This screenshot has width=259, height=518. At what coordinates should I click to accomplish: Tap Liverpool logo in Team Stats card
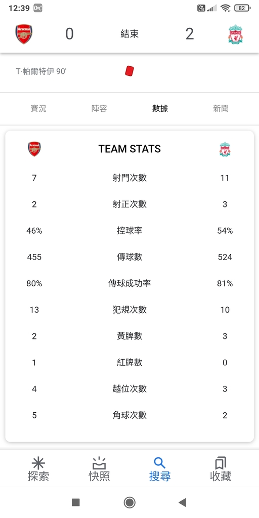(x=225, y=149)
